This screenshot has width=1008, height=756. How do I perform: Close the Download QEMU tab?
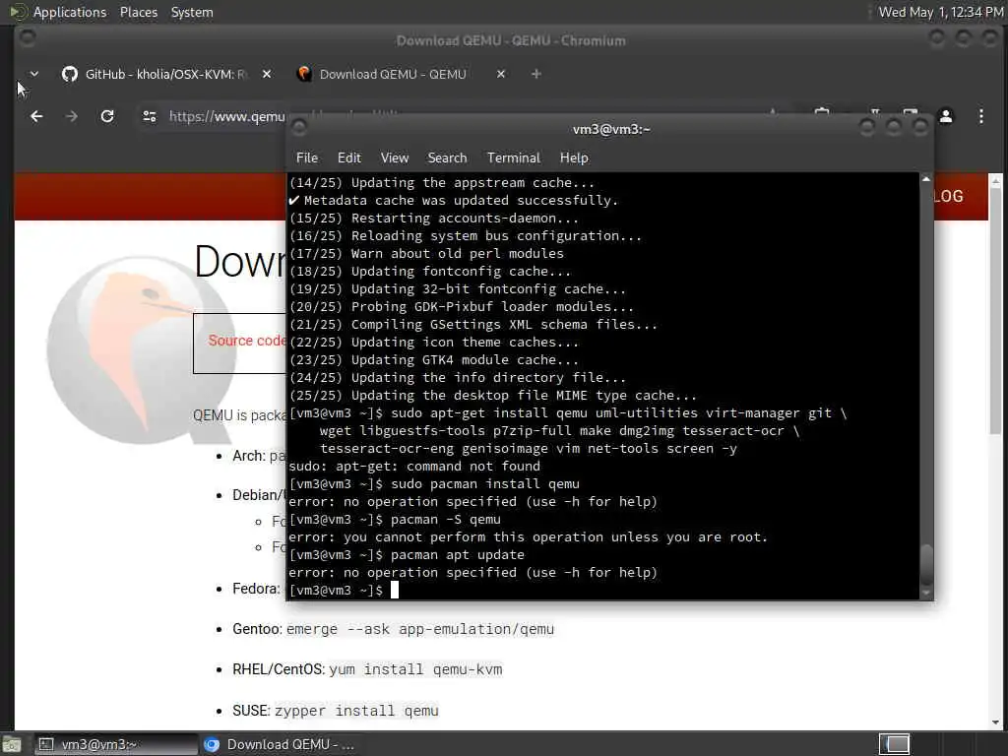[x=501, y=74]
